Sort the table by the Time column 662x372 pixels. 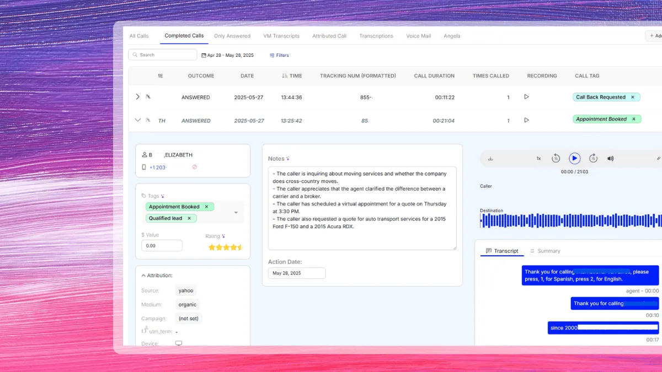[x=292, y=76]
